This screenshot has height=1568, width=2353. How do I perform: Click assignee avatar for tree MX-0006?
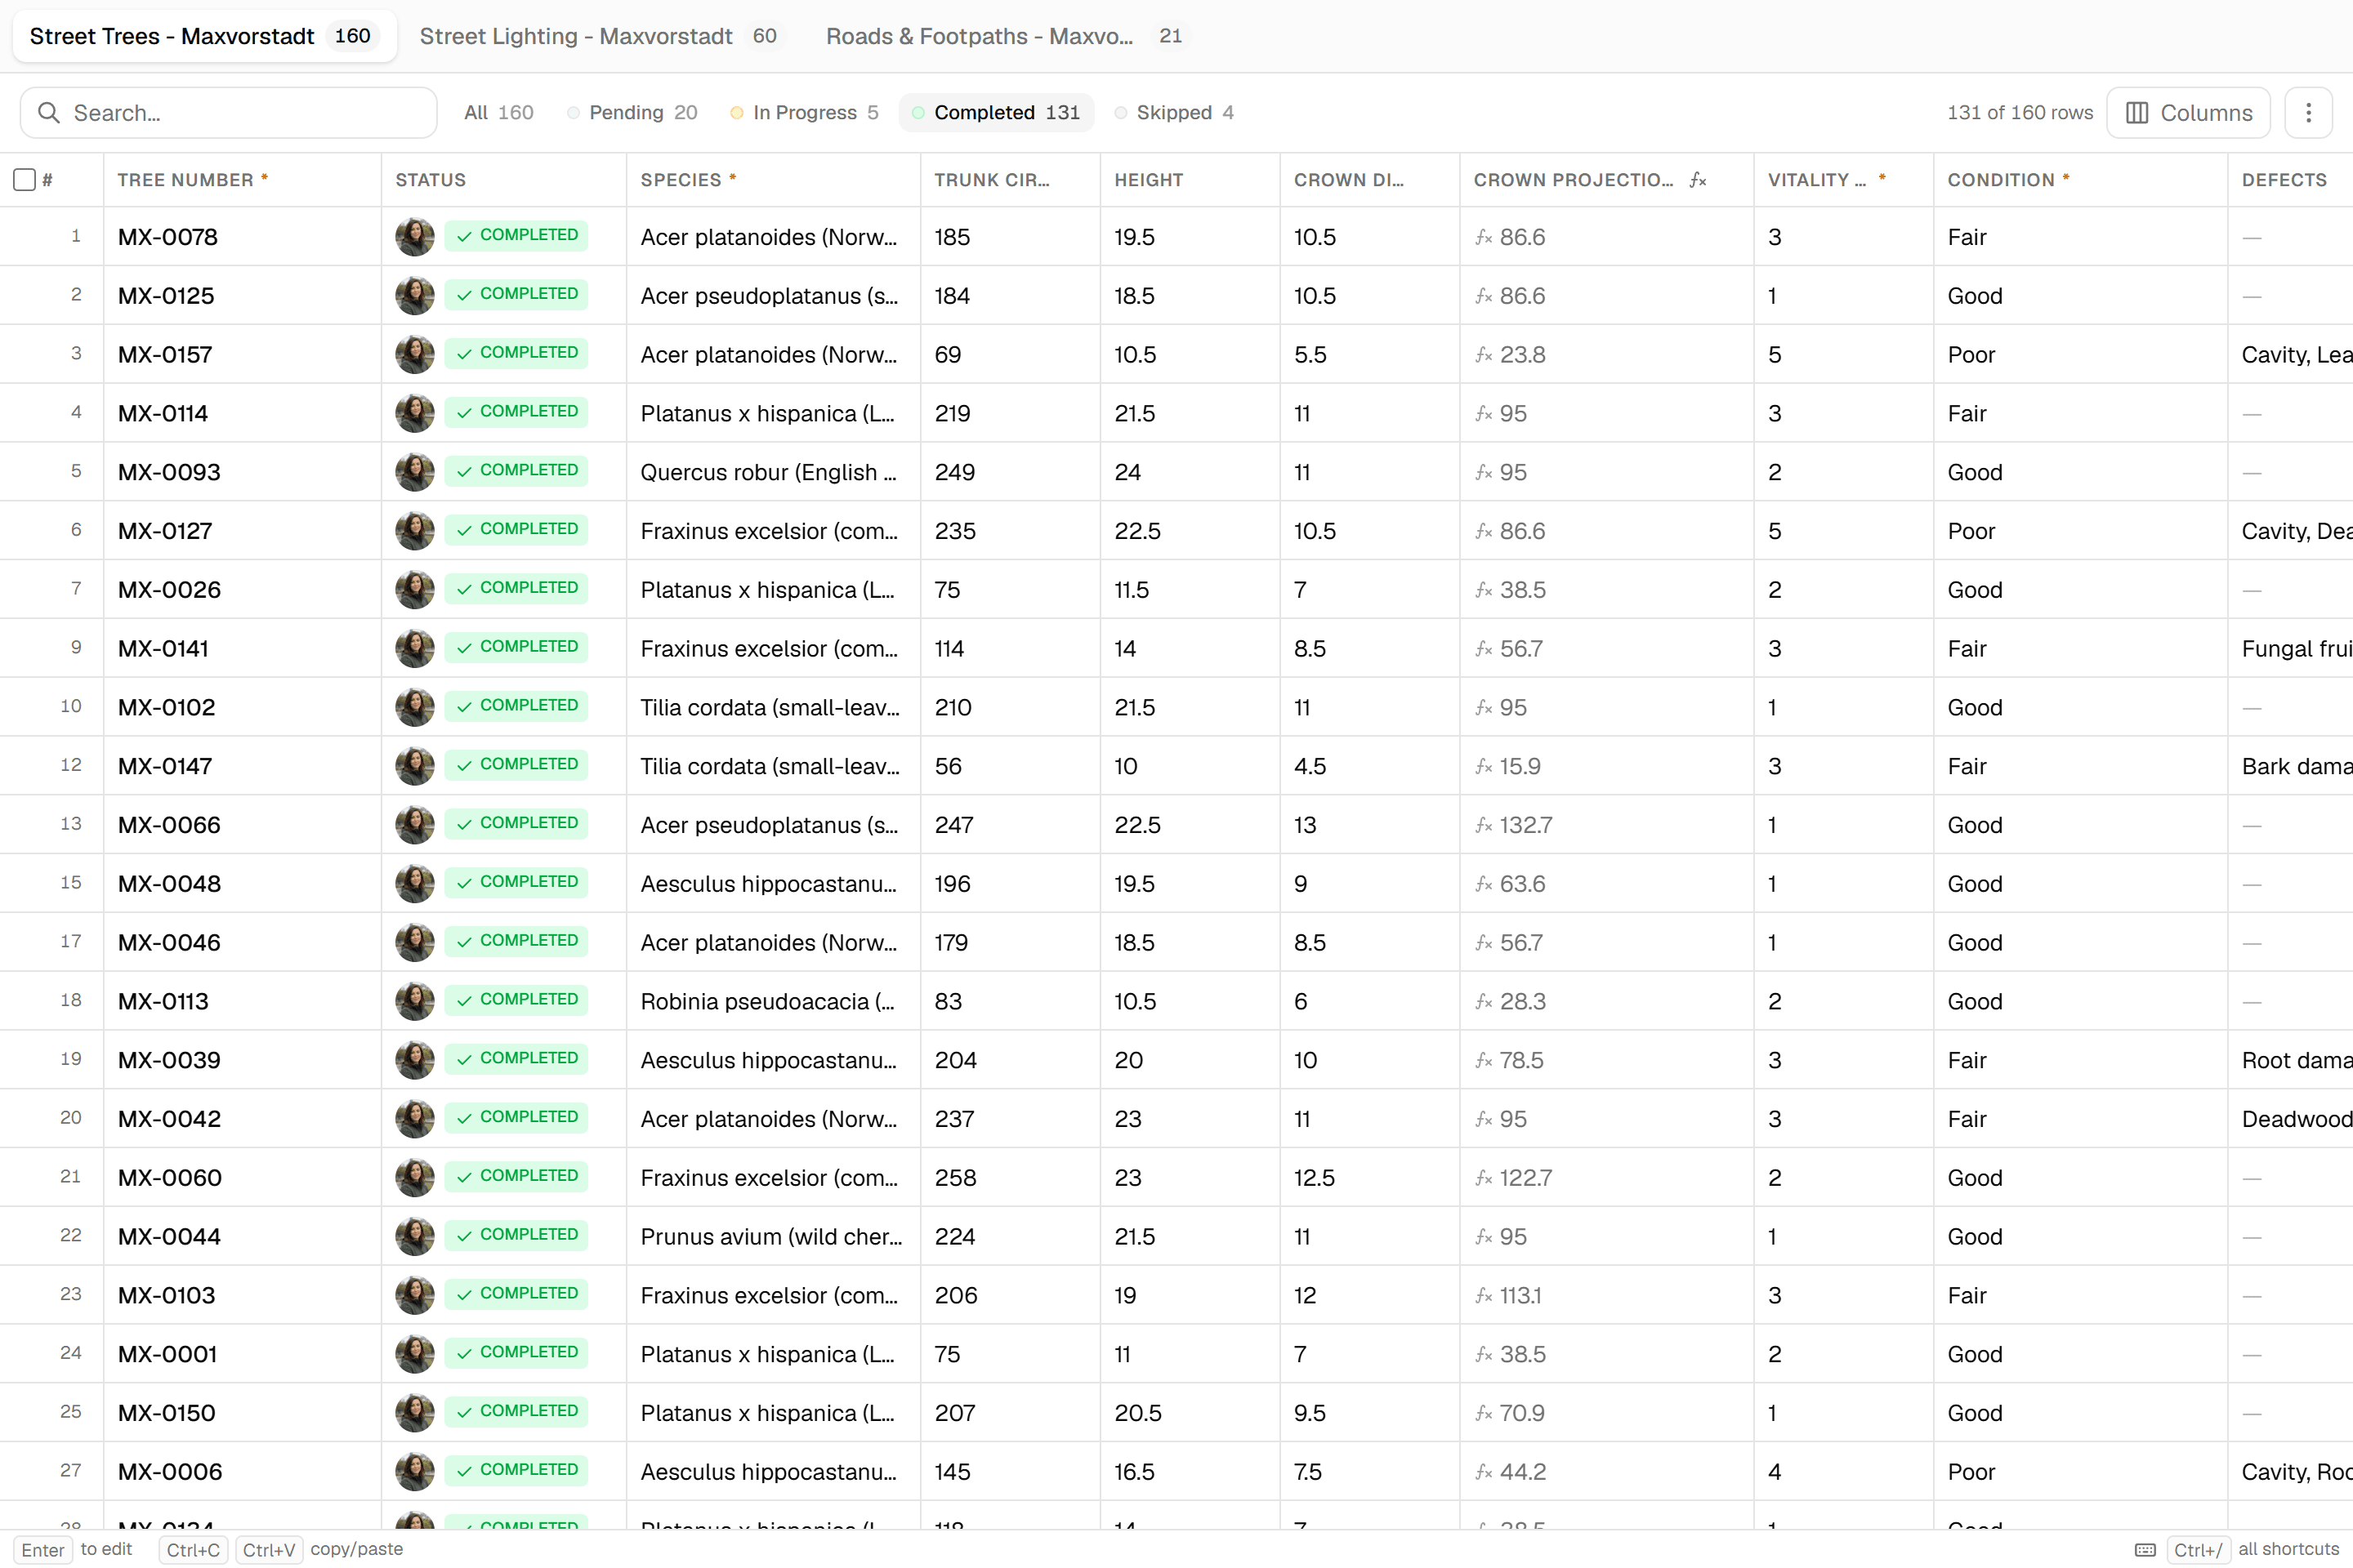[414, 1471]
